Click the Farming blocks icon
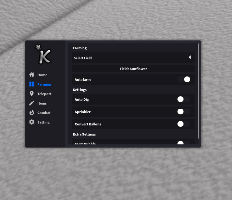 (x=32, y=84)
